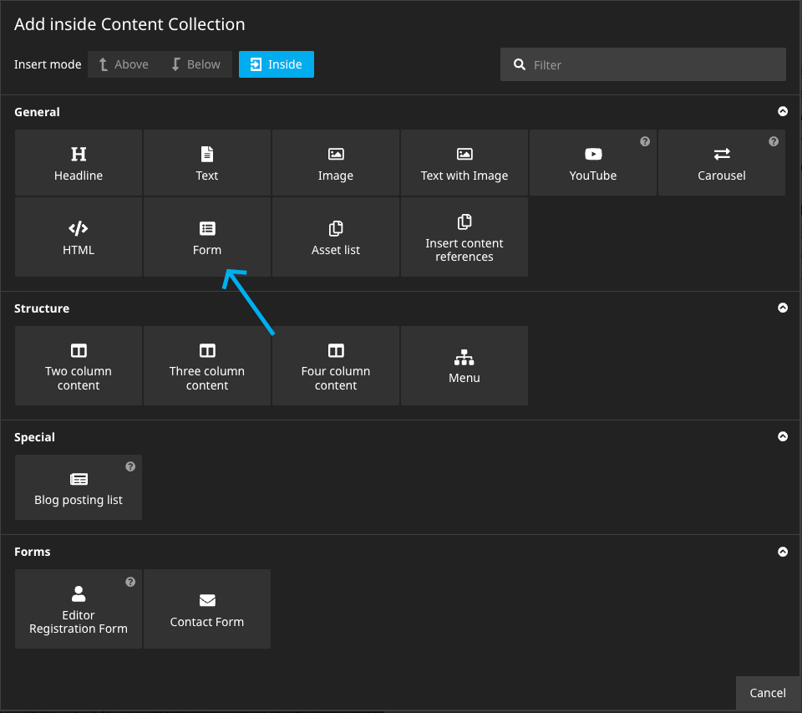Collapse the General section
Screen dimensions: 802x713
pos(783,111)
